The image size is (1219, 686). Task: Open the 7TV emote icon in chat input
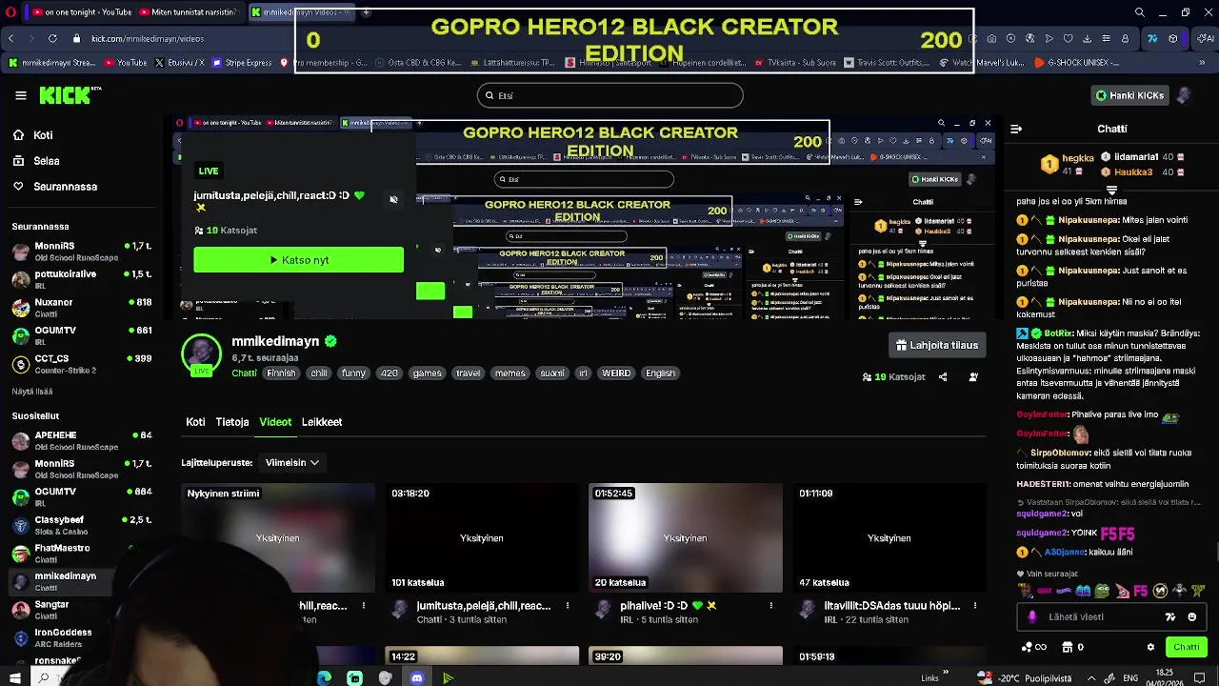[1170, 617]
